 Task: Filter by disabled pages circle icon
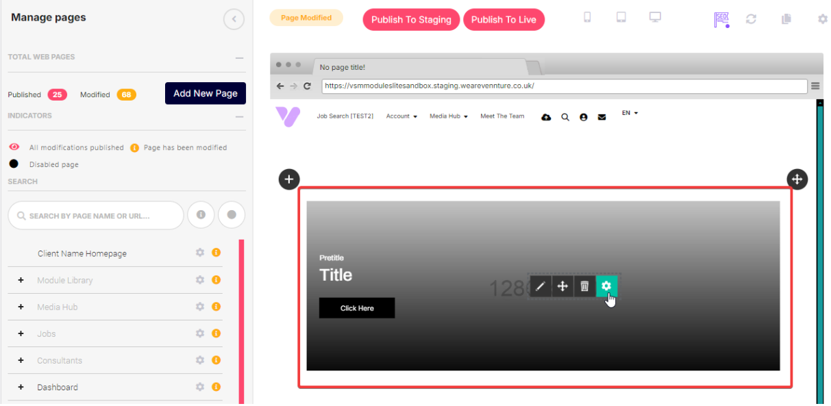tap(232, 215)
